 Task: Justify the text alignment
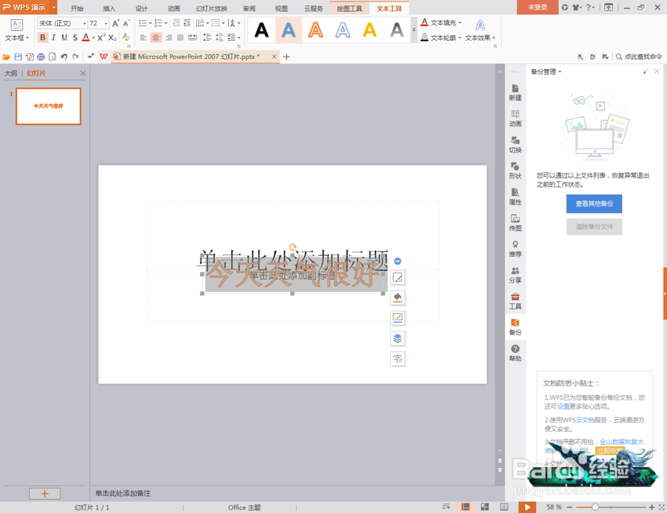(180, 37)
